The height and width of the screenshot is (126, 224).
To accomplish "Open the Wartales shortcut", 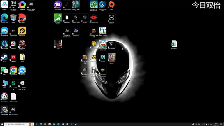I will point(85,18).
